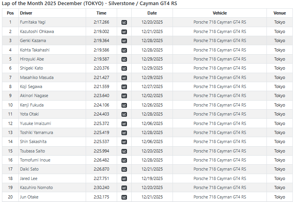
Task: Open chart icon for Kenji Fukuda's lap
Action: (124, 105)
